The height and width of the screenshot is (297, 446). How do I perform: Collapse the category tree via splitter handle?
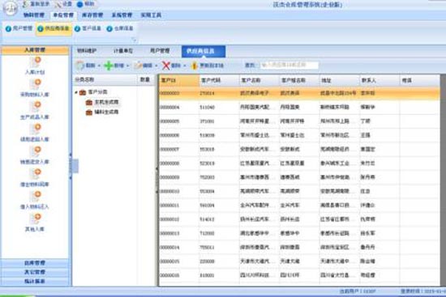(157, 180)
